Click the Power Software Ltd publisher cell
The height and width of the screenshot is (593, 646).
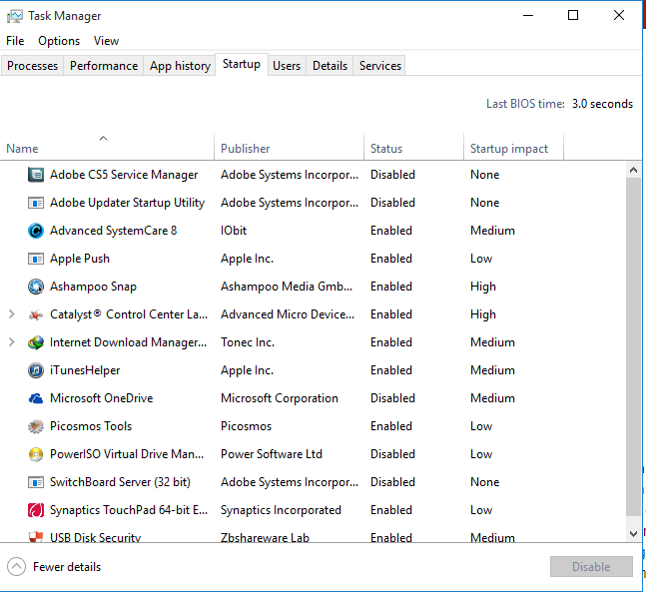point(272,454)
